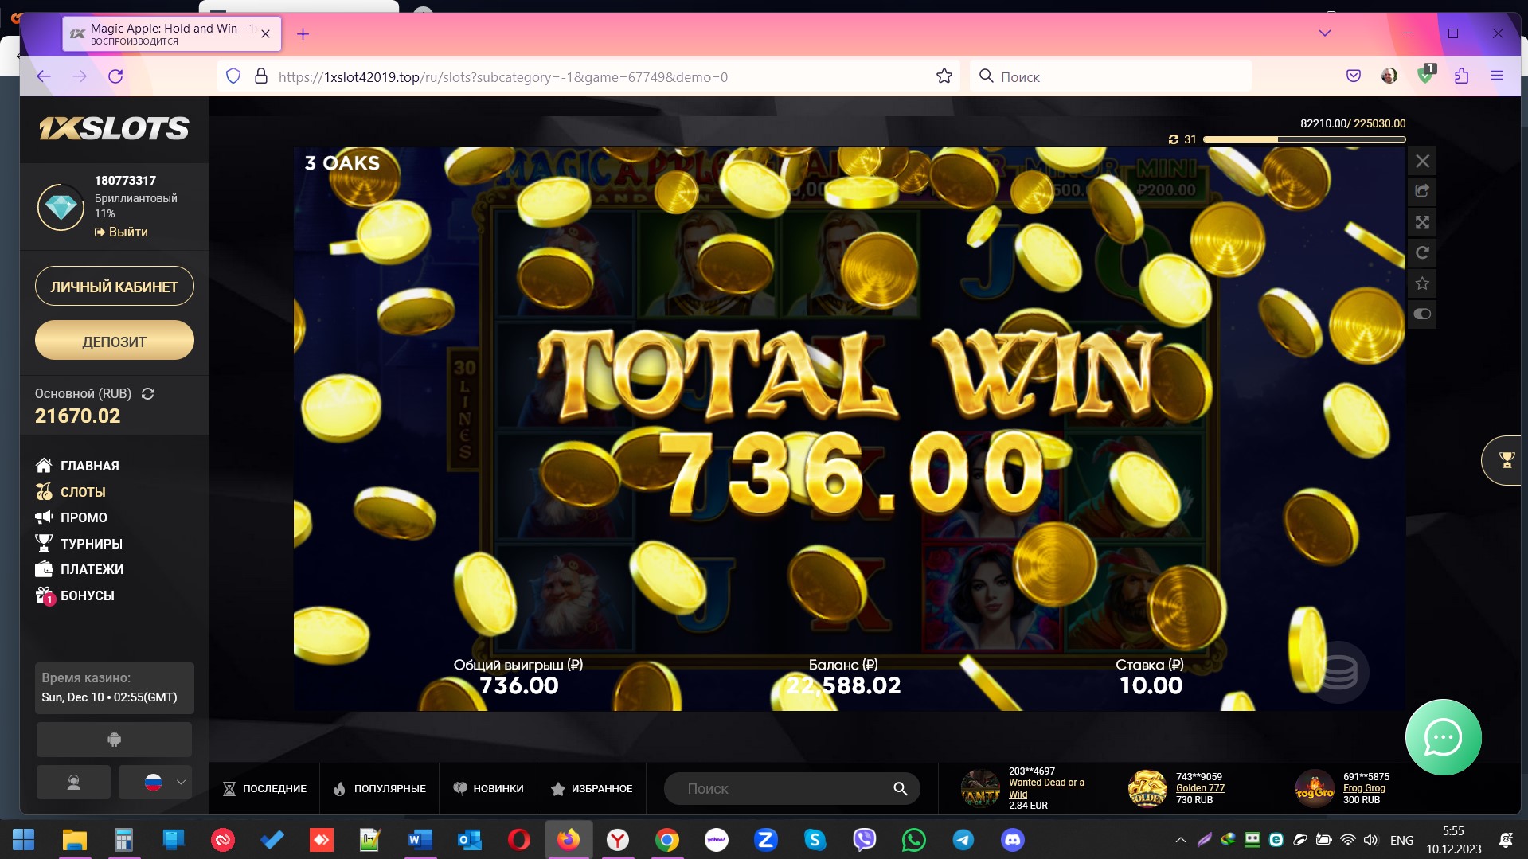This screenshot has height=859, width=1528.
Task: Open the browser extensions puzzle icon
Action: 1461,76
